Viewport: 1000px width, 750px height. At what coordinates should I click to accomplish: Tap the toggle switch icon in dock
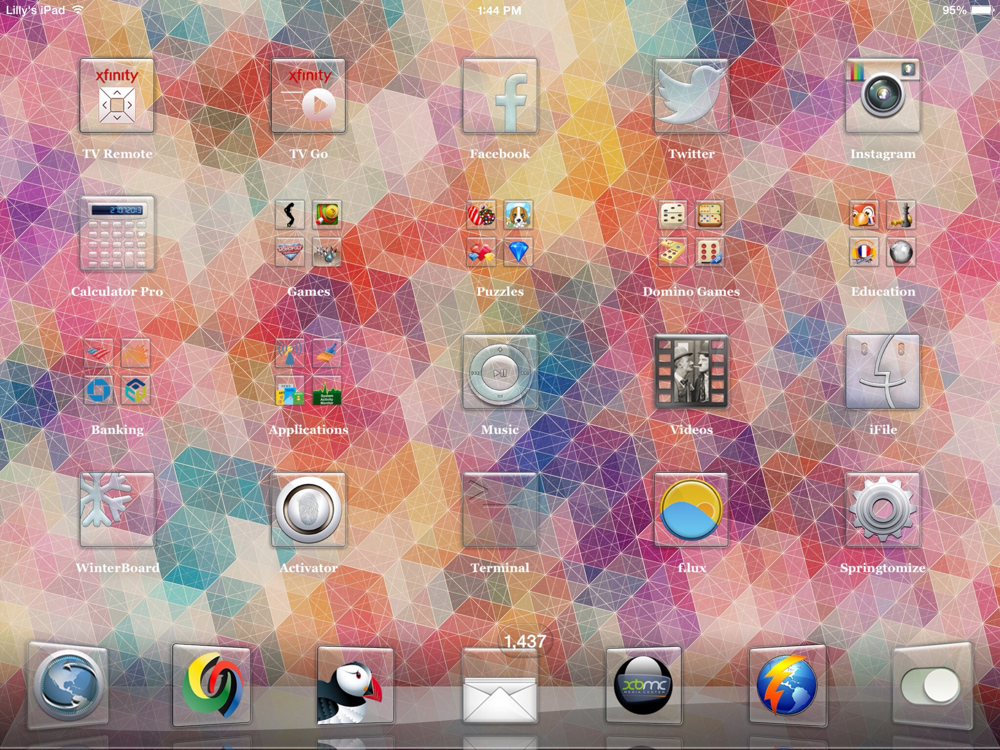pyautogui.click(x=930, y=685)
